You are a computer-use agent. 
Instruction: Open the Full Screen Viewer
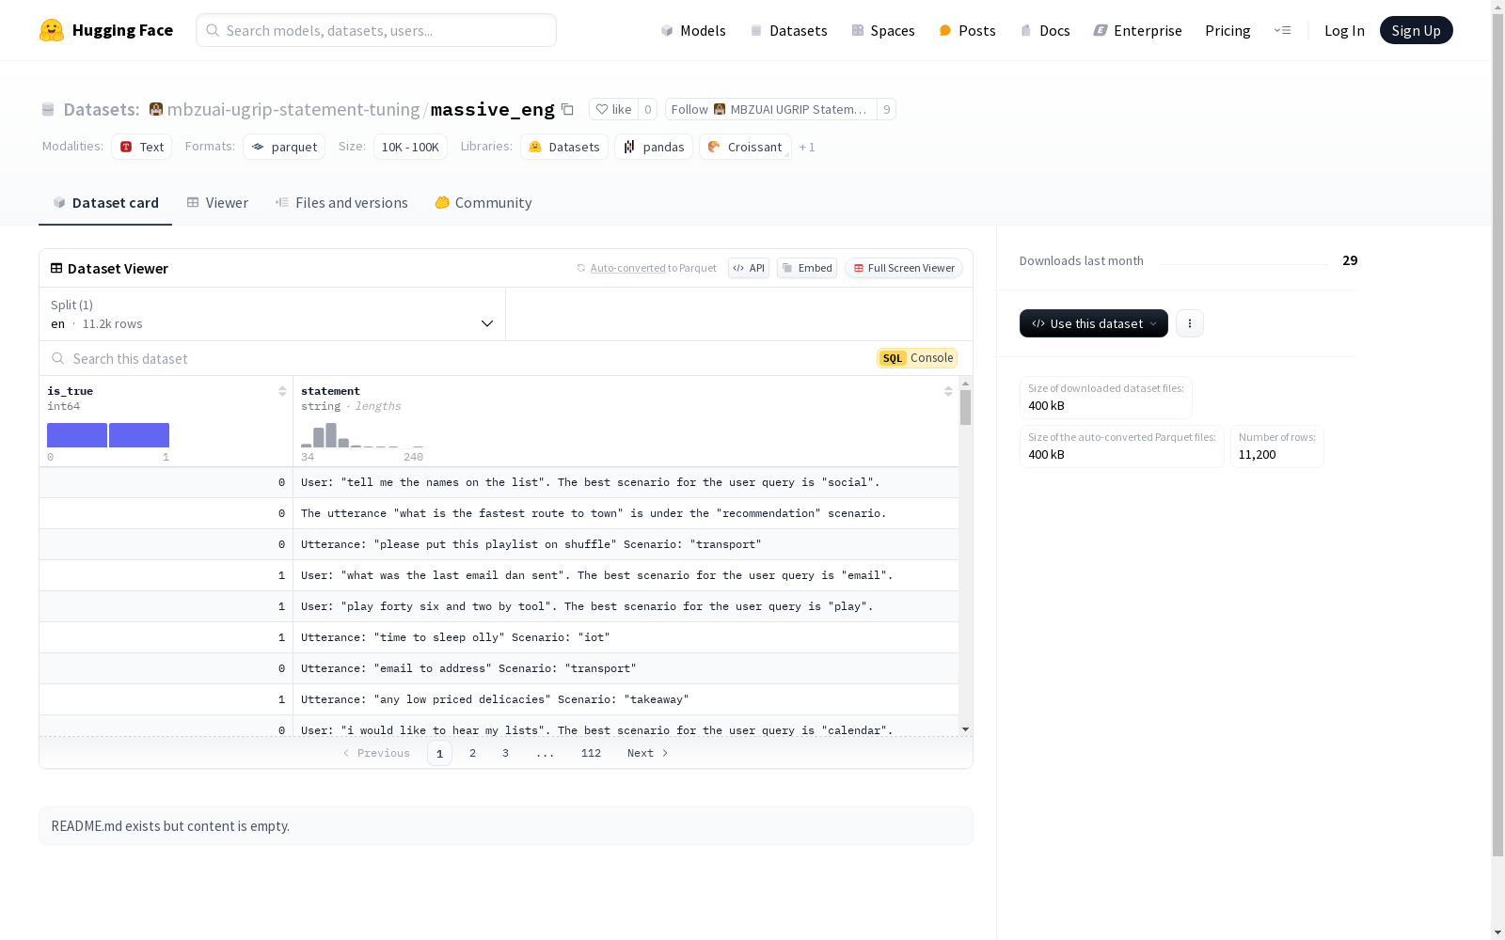(x=904, y=268)
